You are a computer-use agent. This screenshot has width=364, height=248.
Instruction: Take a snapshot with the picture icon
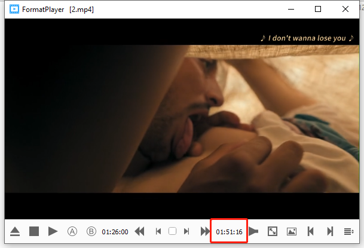click(292, 231)
